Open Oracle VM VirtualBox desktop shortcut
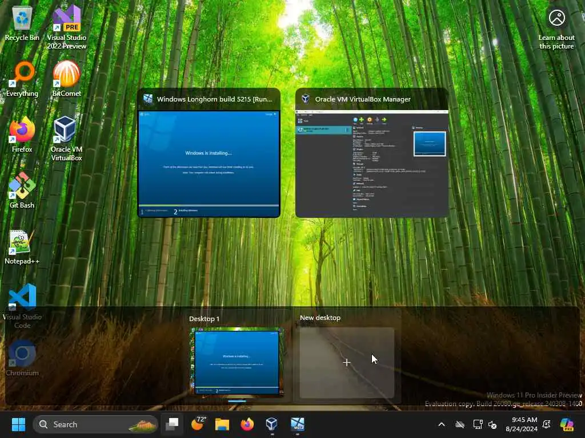This screenshot has height=438, width=585. point(66,139)
